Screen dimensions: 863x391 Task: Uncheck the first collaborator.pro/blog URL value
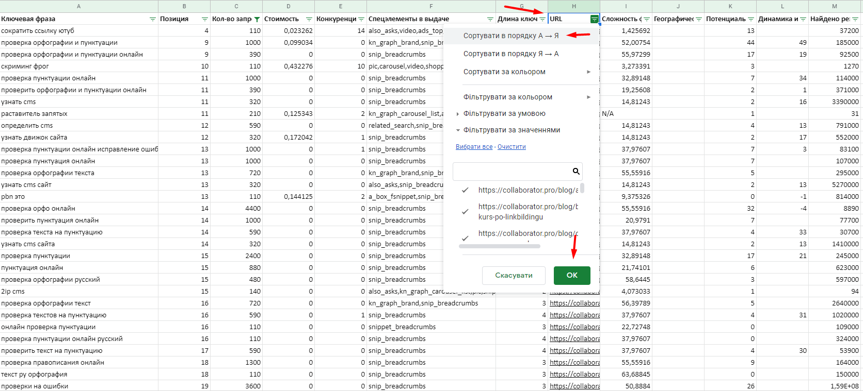tap(465, 190)
